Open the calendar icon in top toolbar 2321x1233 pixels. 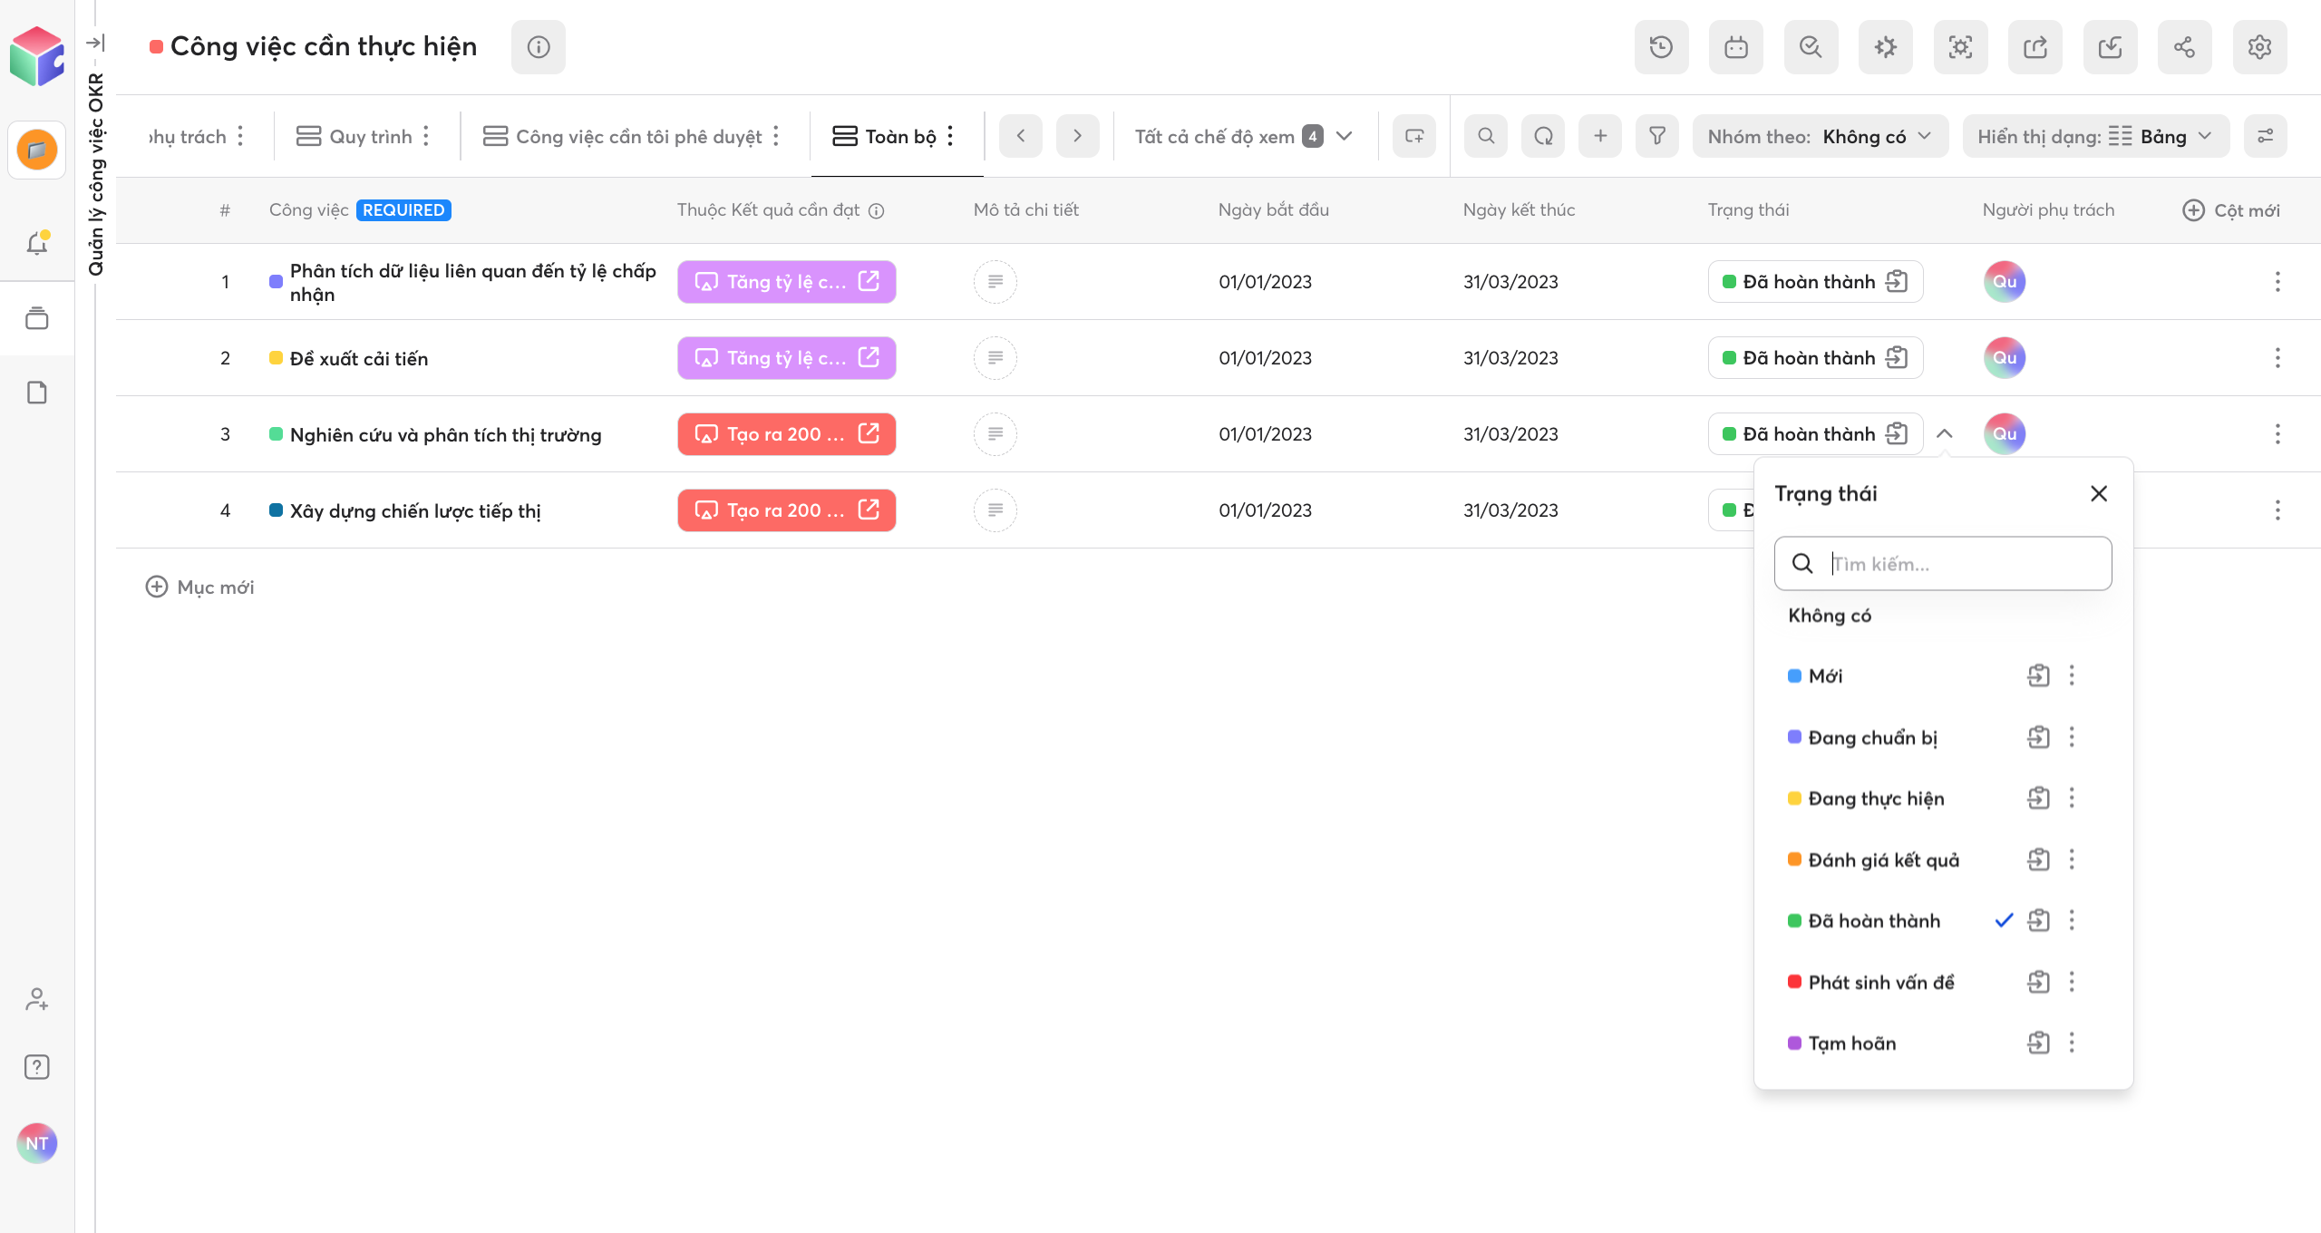[1736, 47]
